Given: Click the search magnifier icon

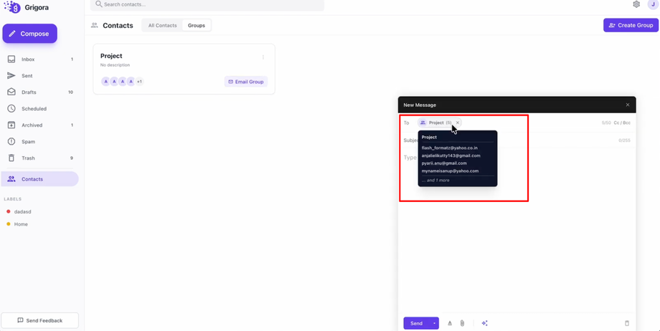Looking at the screenshot, I should pyautogui.click(x=98, y=4).
